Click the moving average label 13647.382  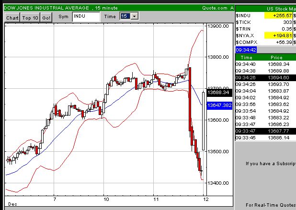coord(219,105)
